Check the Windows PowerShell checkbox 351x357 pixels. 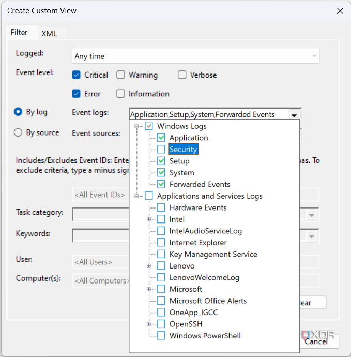pyautogui.click(x=161, y=336)
